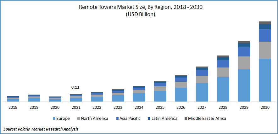Image resolution: width=278 pixels, height=134 pixels.
Task: Select the Middle East & Africa segment of 2030 bar
Action: click(x=265, y=23)
